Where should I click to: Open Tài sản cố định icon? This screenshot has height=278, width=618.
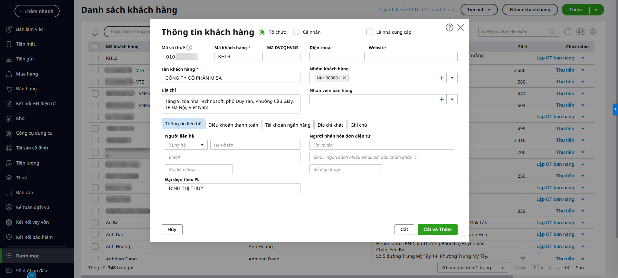coord(9,148)
